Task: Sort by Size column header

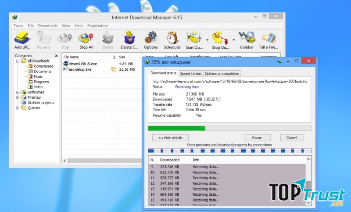Action: 129,57
